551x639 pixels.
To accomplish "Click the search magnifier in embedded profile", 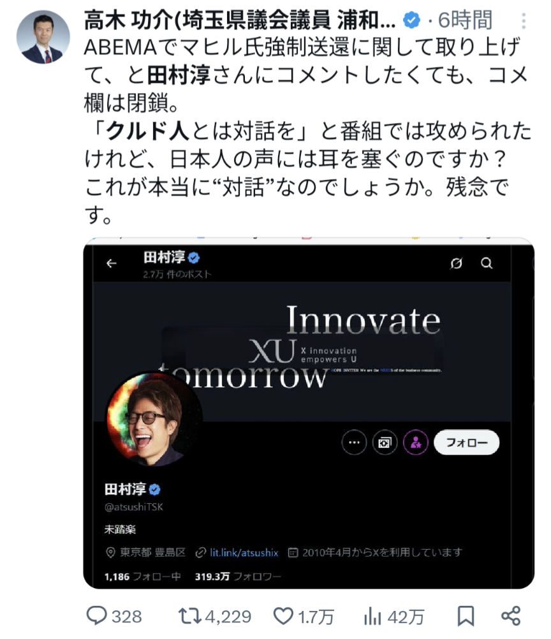I will click(x=487, y=263).
